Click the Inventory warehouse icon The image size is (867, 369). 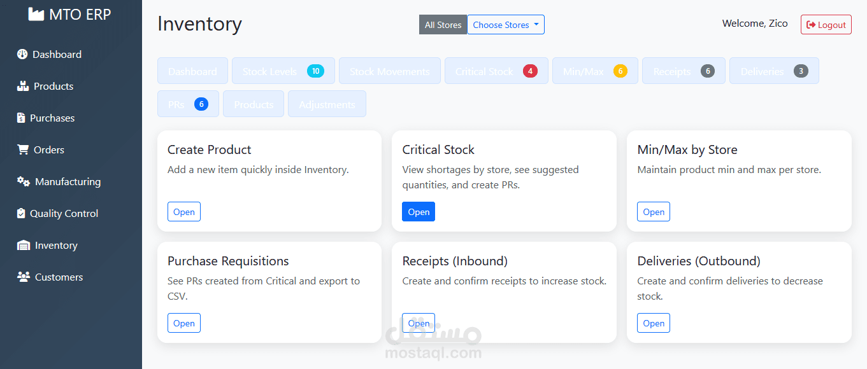click(x=24, y=245)
